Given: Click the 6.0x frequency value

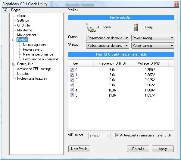Looking at the screenshot, I should 112,70.
